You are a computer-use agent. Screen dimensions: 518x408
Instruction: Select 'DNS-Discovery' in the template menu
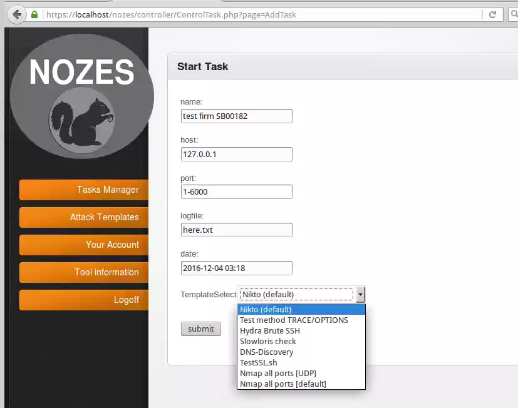click(x=266, y=352)
